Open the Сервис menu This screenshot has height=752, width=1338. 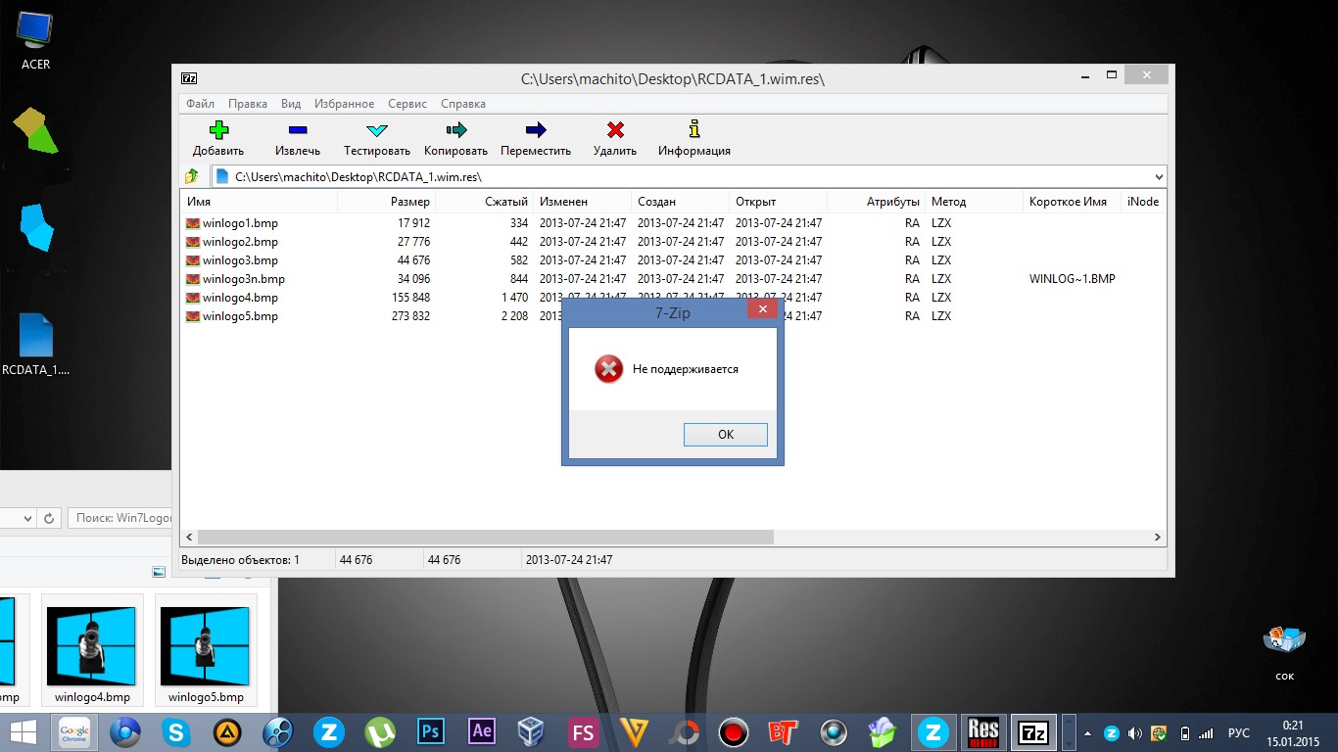point(407,104)
